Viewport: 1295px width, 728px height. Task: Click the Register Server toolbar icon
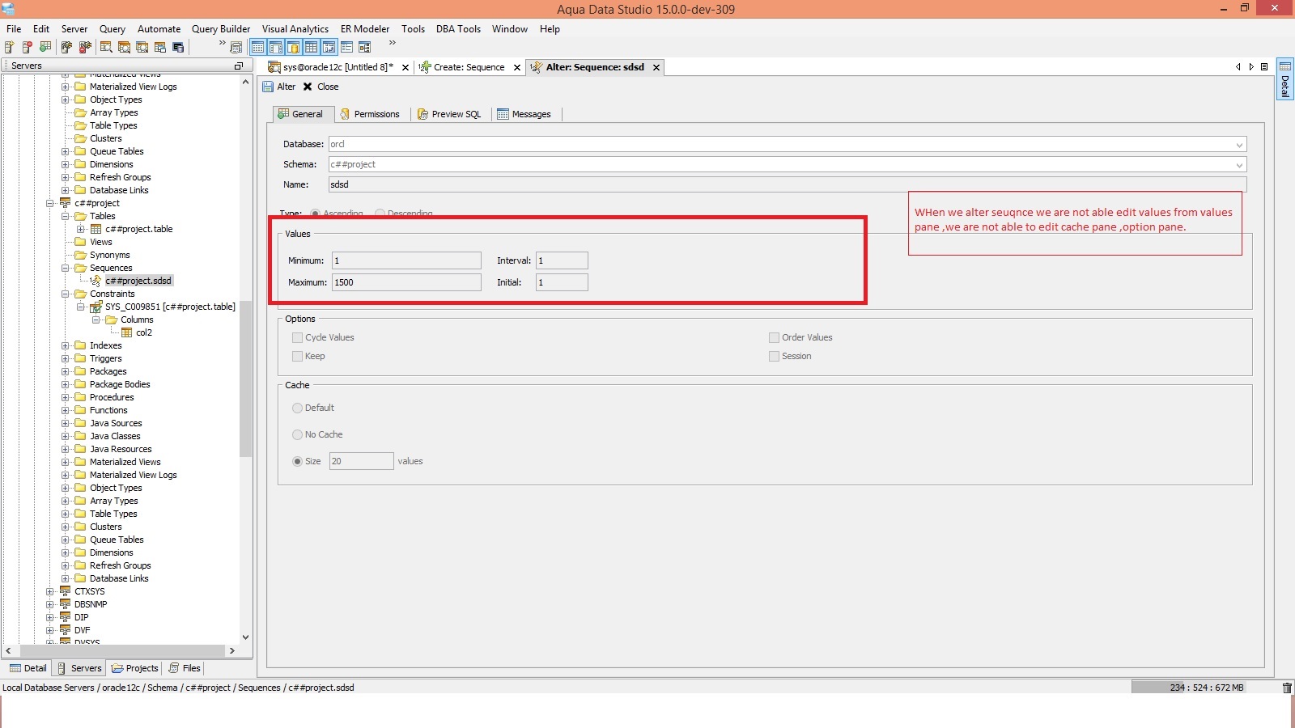click(9, 47)
